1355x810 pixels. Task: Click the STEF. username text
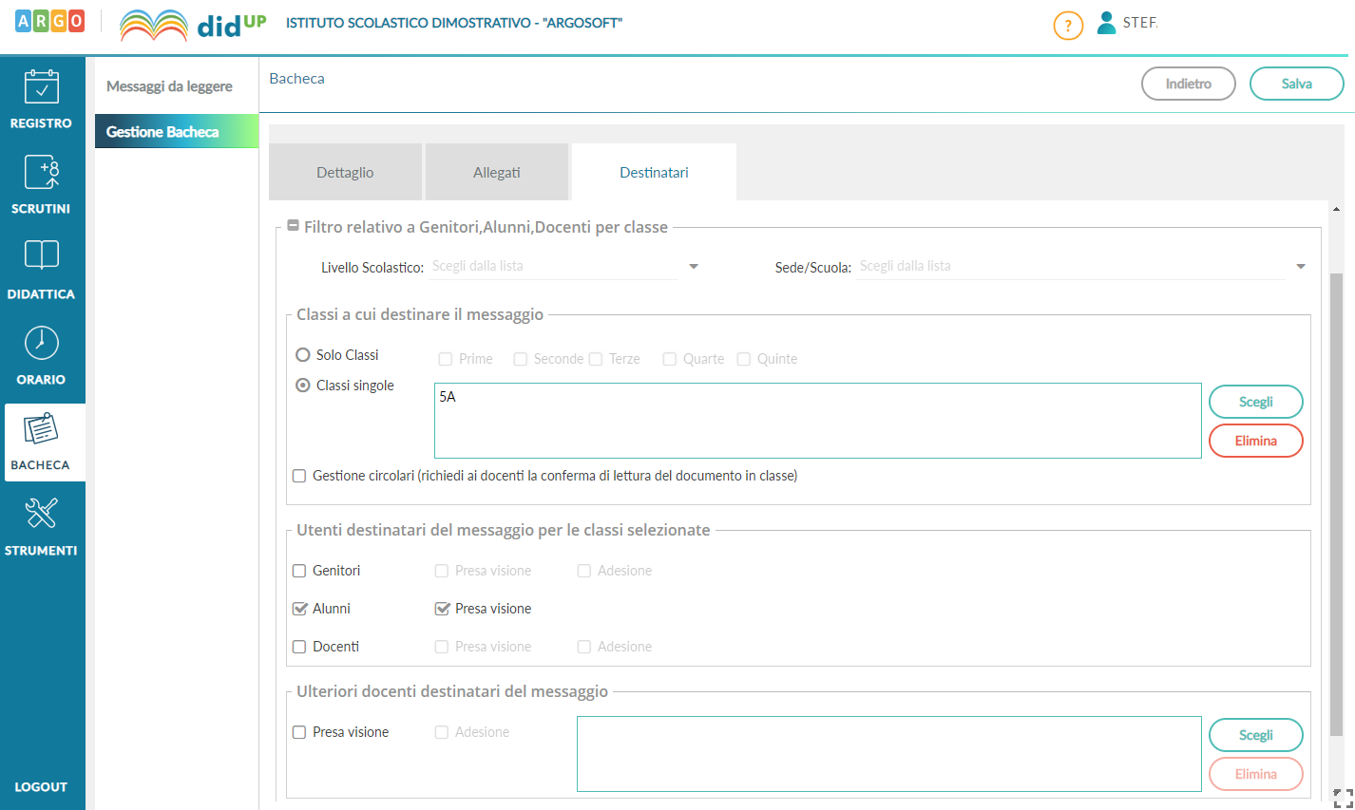pyautogui.click(x=1140, y=23)
